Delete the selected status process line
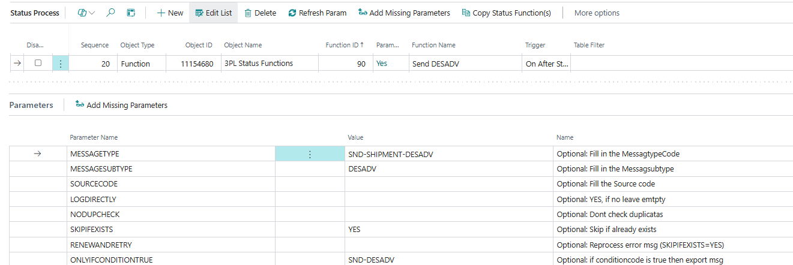 point(260,13)
